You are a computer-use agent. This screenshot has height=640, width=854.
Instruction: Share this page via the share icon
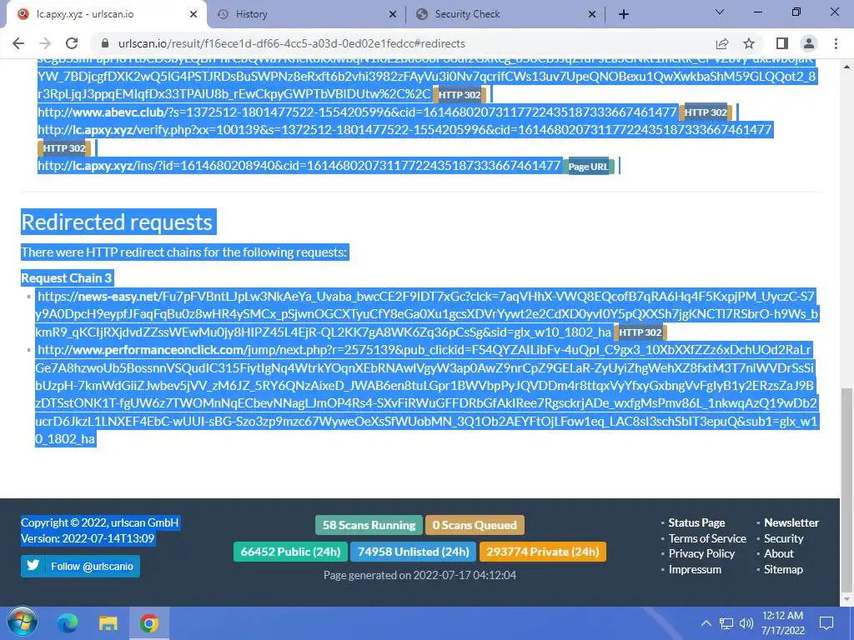[722, 43]
